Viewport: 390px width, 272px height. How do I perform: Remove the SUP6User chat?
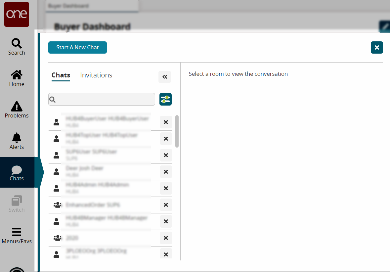pos(166,155)
